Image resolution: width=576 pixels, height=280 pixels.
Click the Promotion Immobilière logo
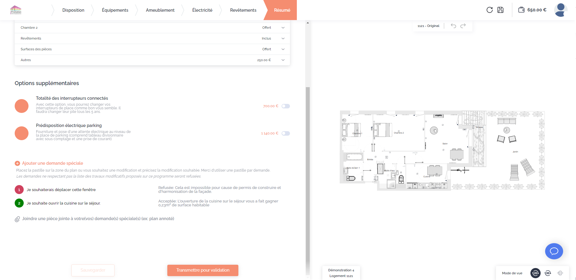[16, 10]
